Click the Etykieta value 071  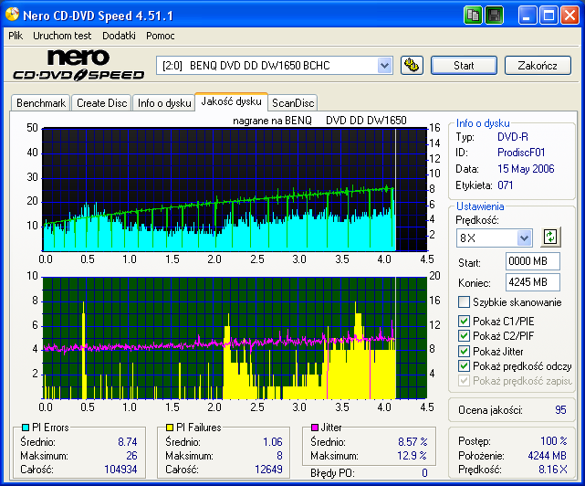506,185
